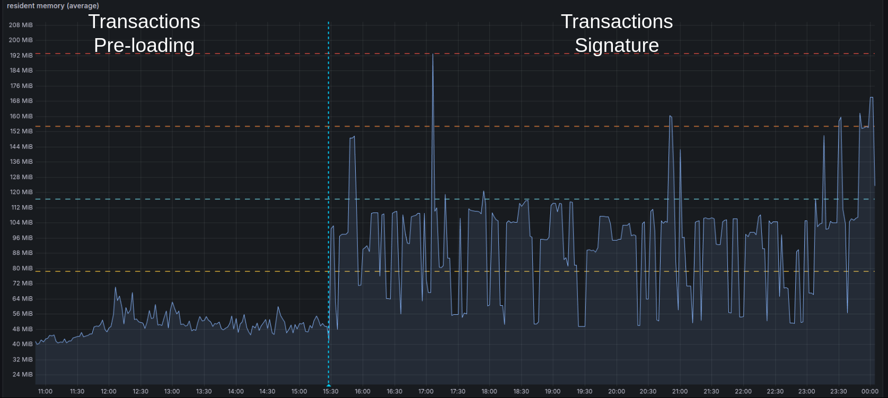Screen dimensions: 888x398
Task: Click the tallest memory spike peak near 17:00
Action: tap(433, 54)
